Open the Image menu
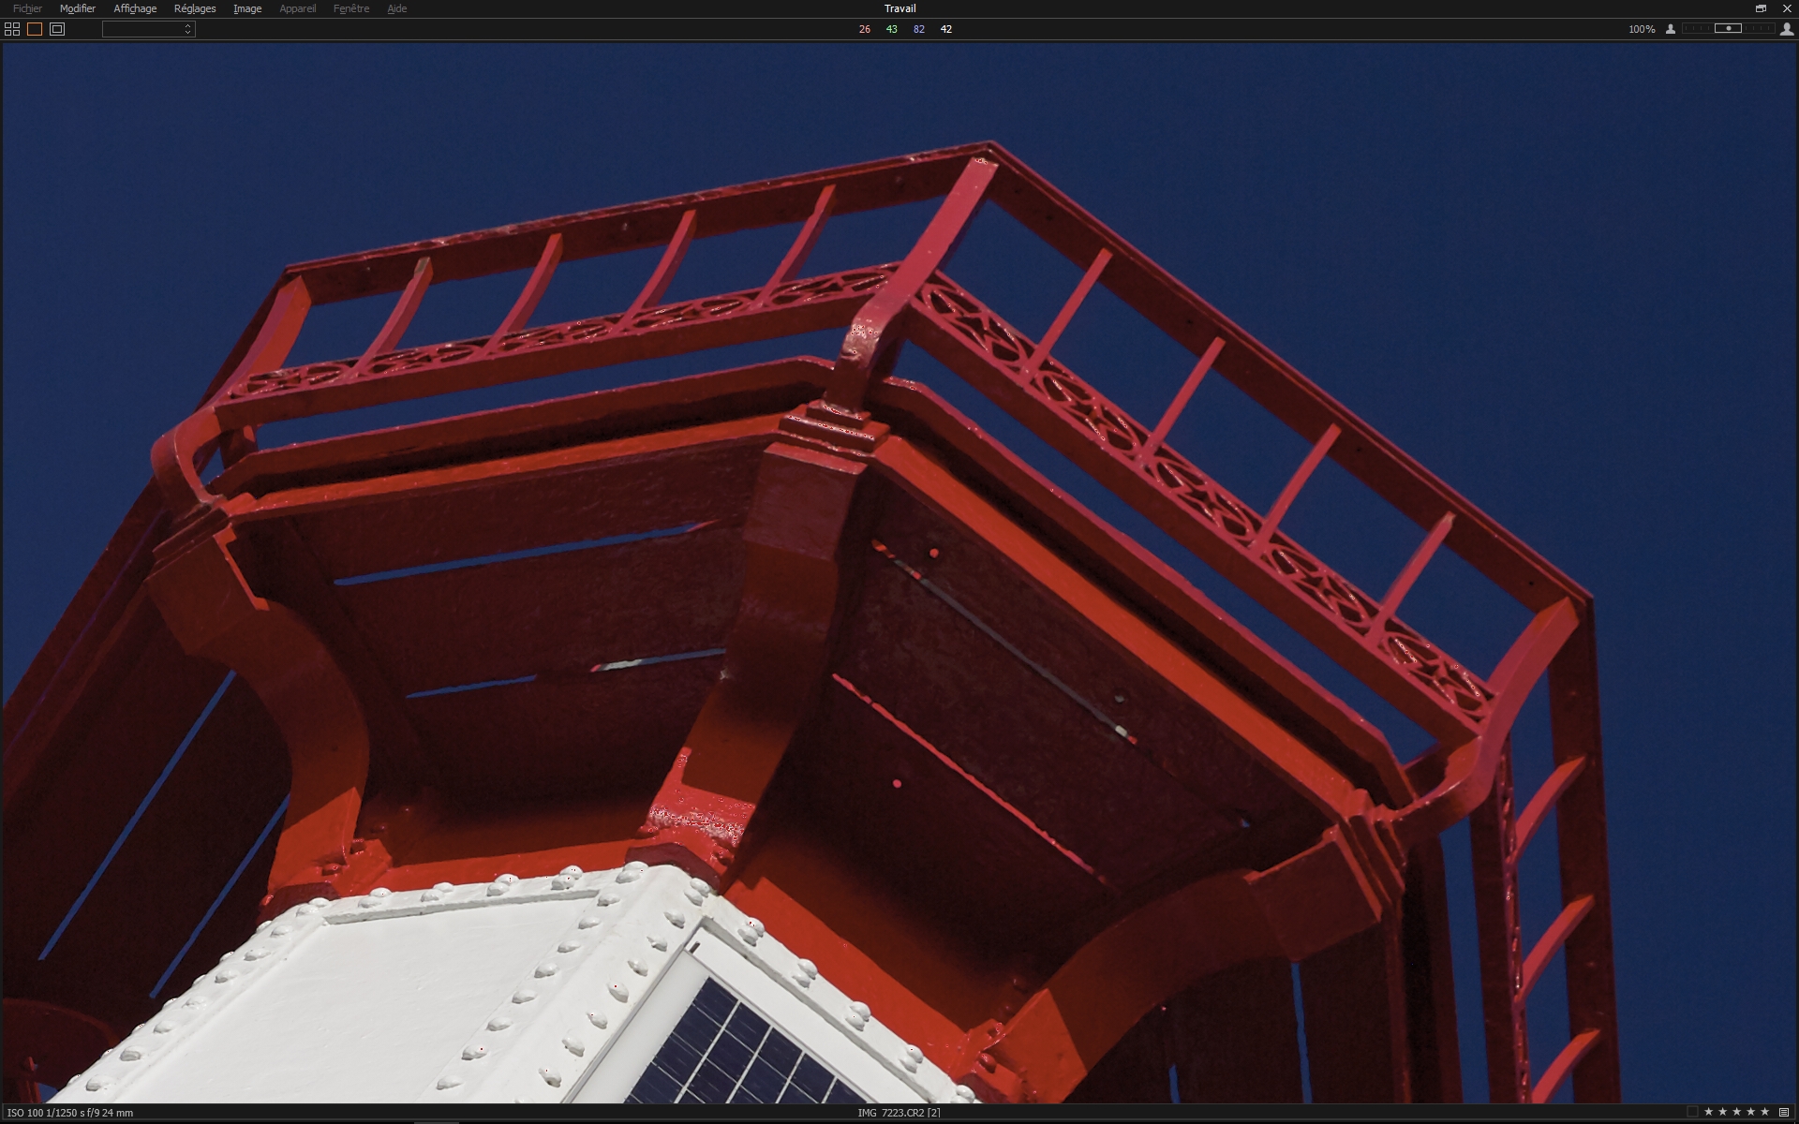 pyautogui.click(x=247, y=8)
